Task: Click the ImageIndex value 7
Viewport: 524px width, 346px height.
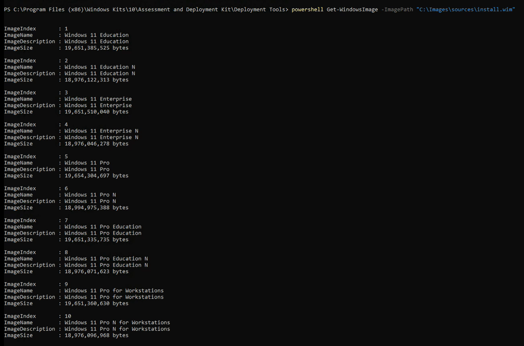Action: [66, 221]
